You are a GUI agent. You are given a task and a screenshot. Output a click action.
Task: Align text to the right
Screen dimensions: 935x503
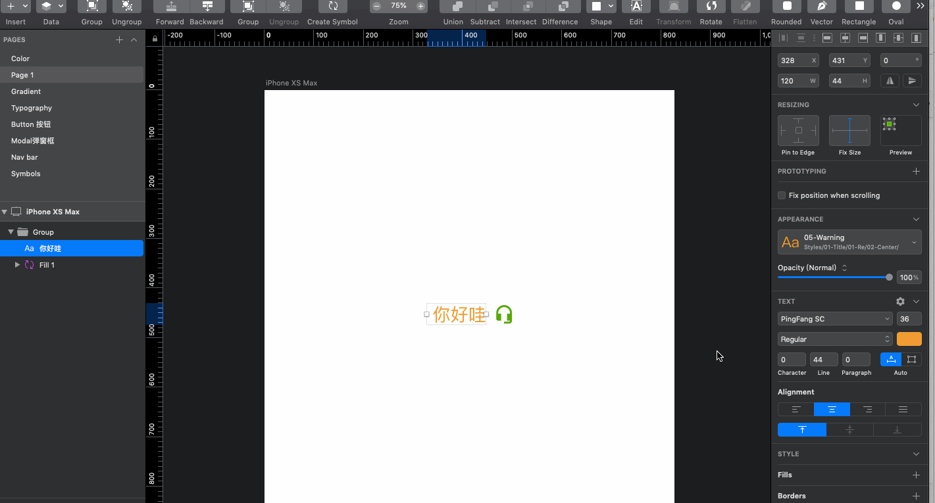[x=868, y=410]
